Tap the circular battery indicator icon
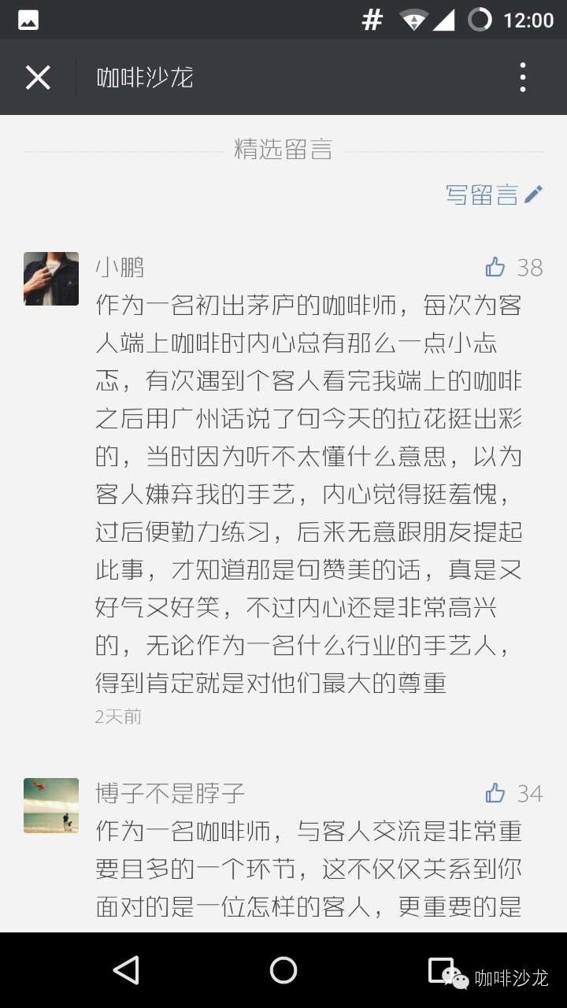Viewport: 567px width, 1008px height. tap(480, 20)
